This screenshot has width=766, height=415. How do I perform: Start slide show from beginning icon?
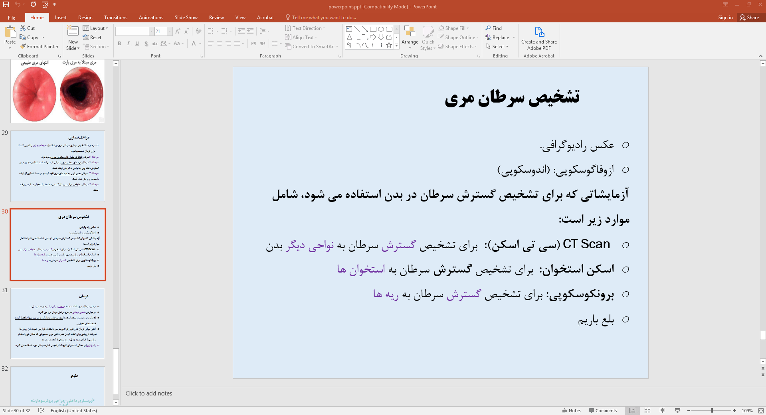[x=45, y=4]
